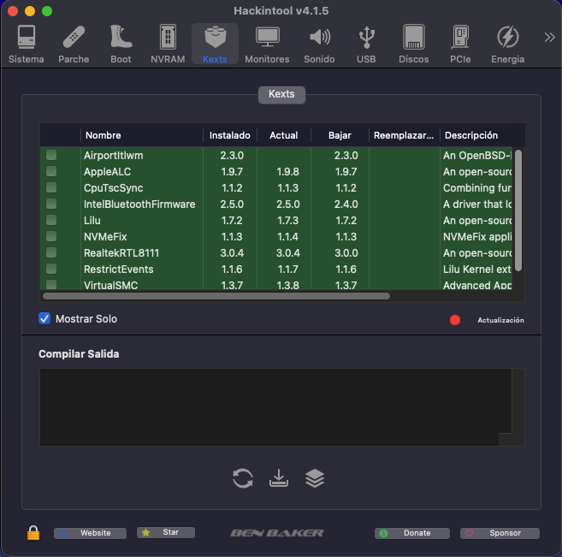562x557 pixels.
Task: Sort by the Instalado column header
Action: point(230,135)
